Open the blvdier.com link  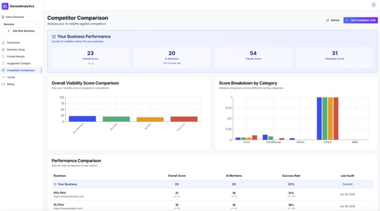pyautogui.click(x=68, y=208)
